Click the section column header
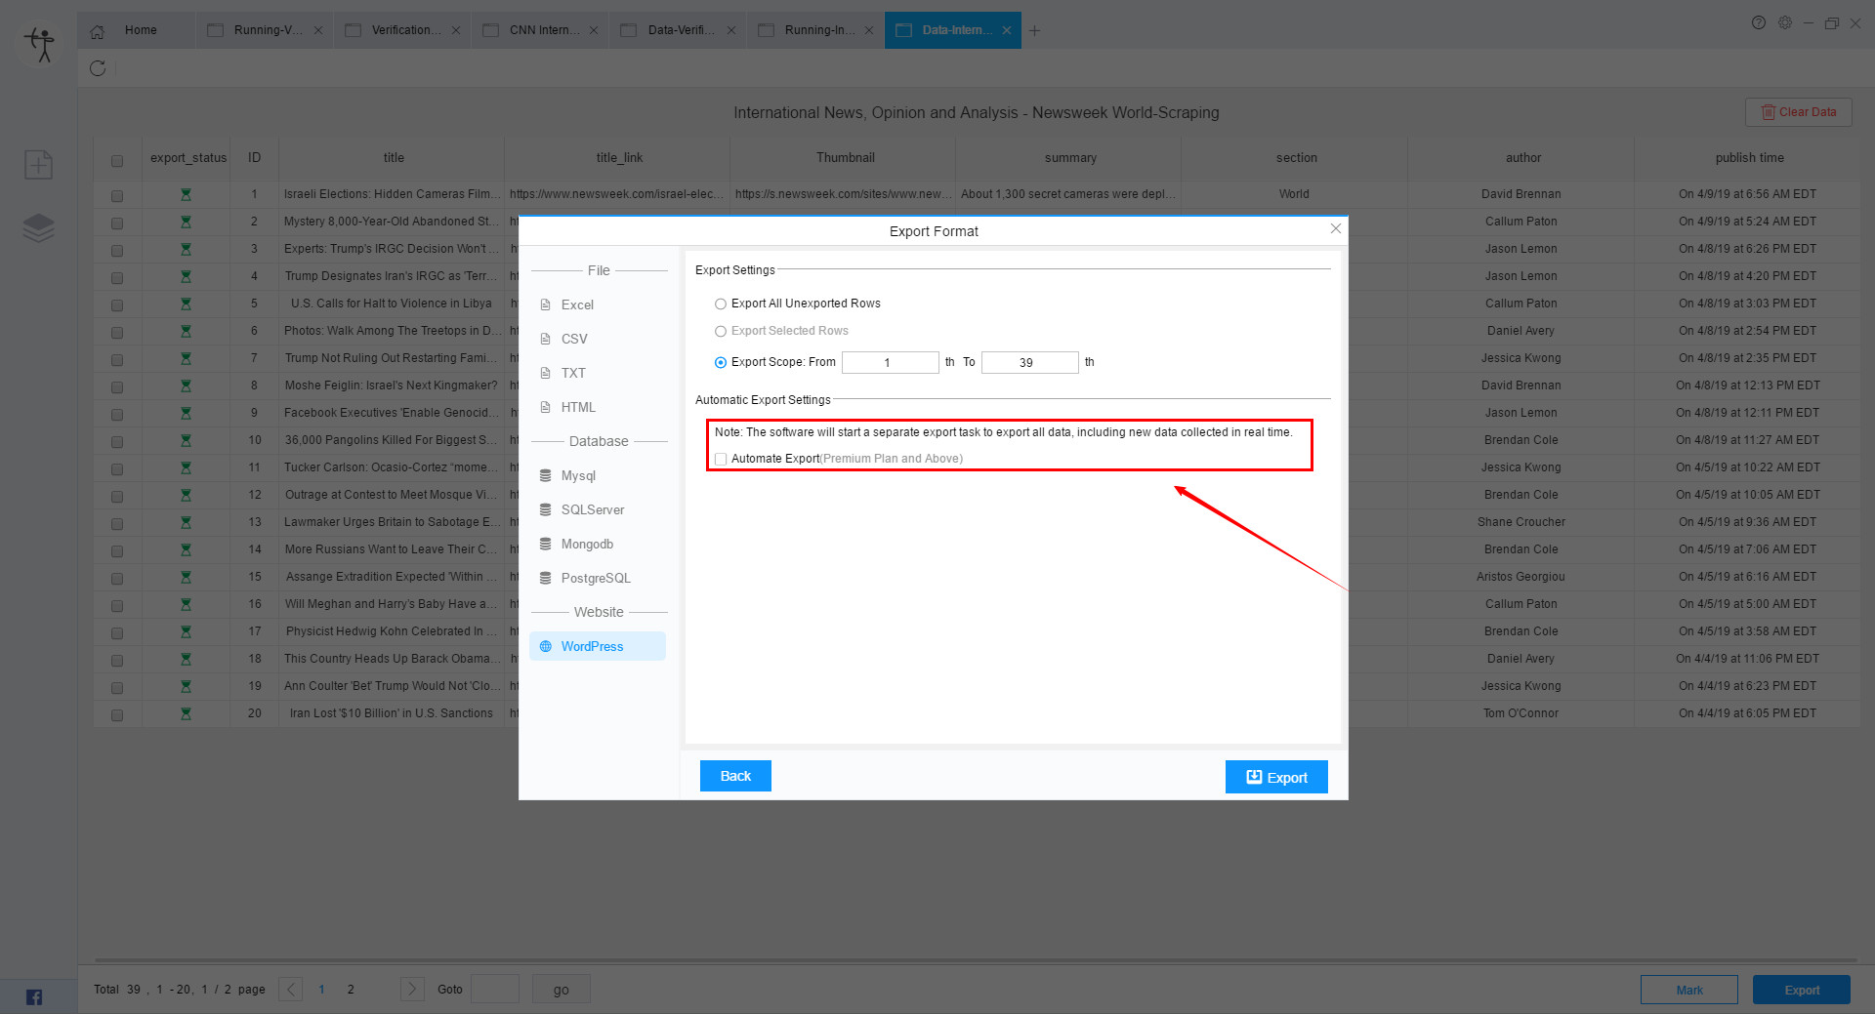 pyautogui.click(x=1296, y=158)
